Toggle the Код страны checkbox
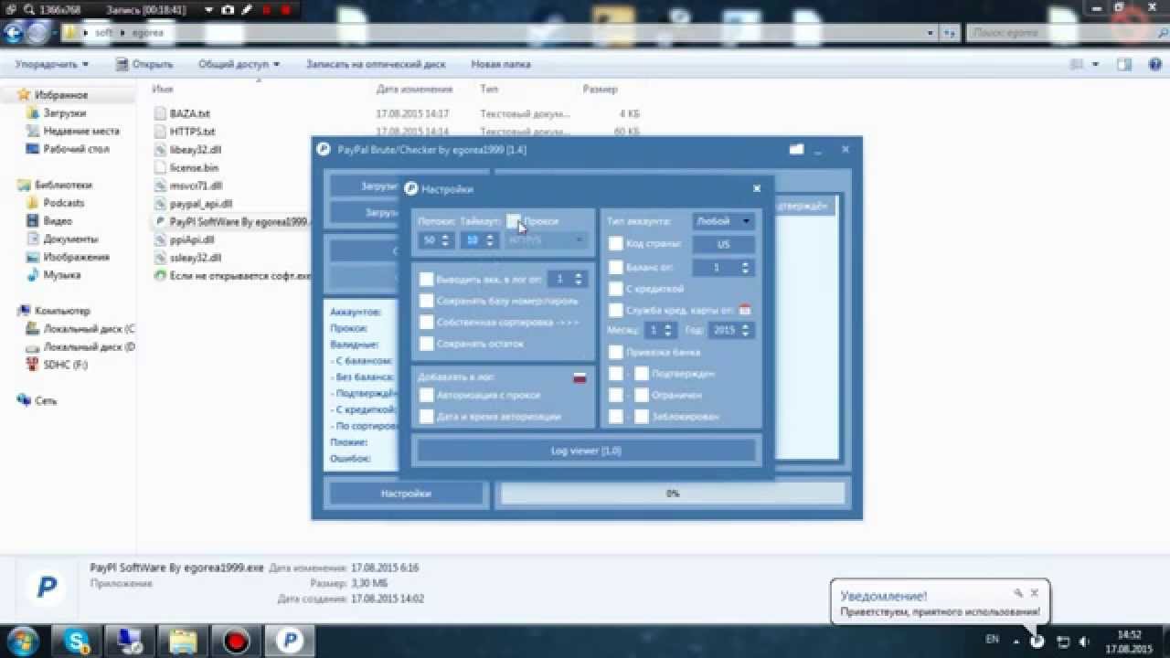The height and width of the screenshot is (658, 1170). (x=616, y=244)
